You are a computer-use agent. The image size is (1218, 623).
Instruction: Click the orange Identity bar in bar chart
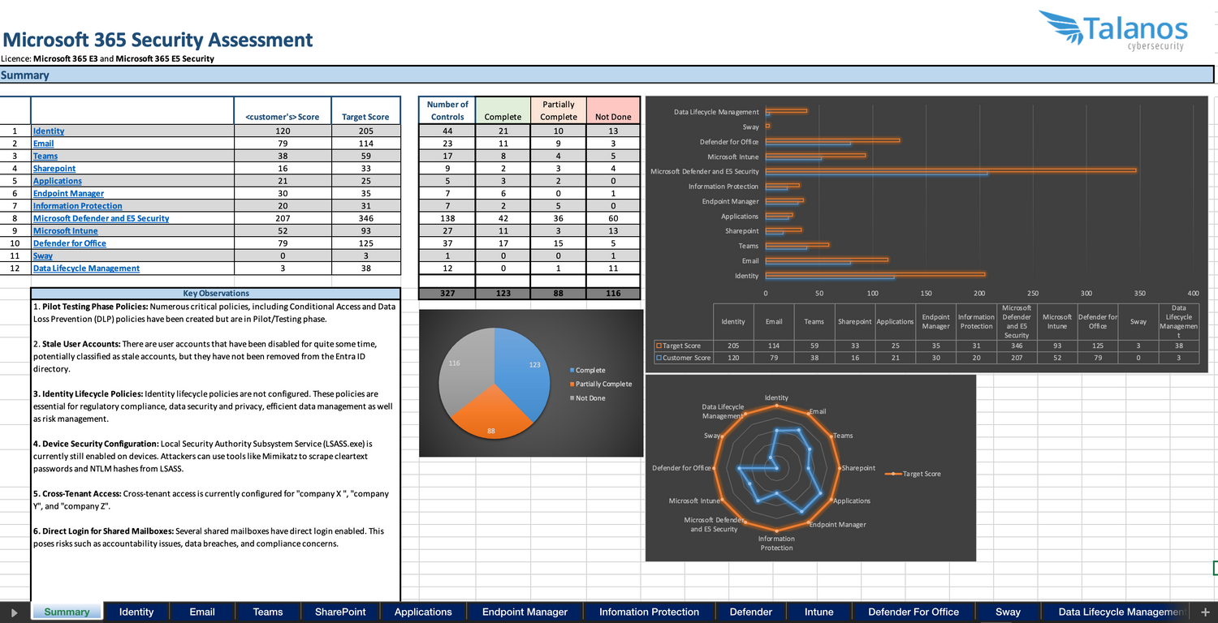point(875,274)
